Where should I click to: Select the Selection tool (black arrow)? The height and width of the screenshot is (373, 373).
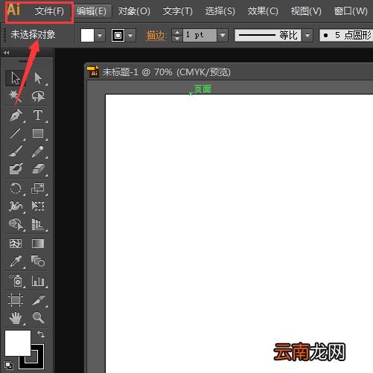(x=16, y=78)
